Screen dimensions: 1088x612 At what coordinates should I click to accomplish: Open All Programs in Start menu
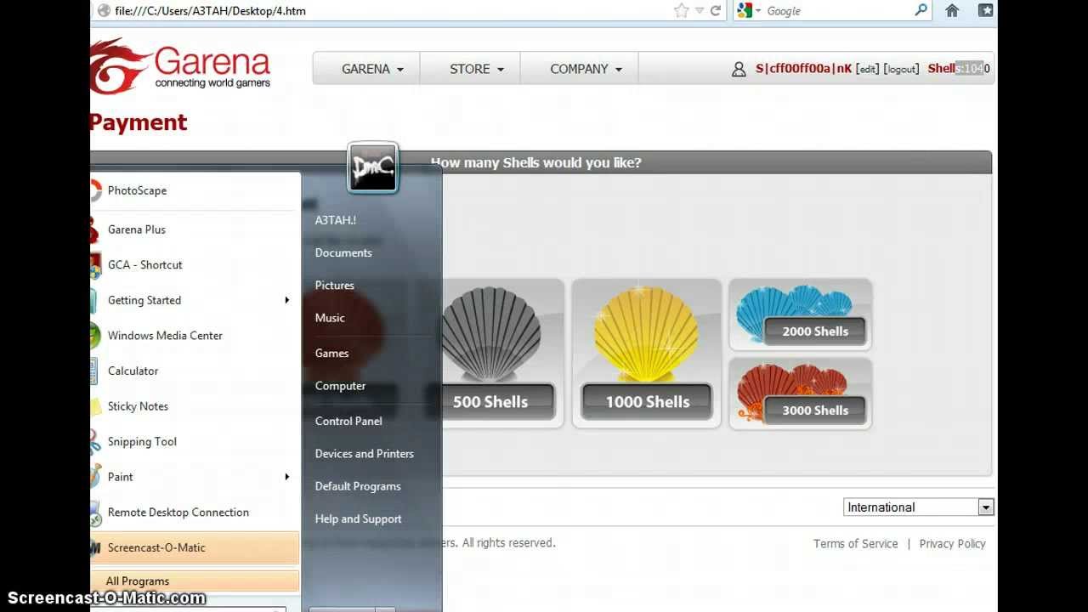click(x=195, y=581)
